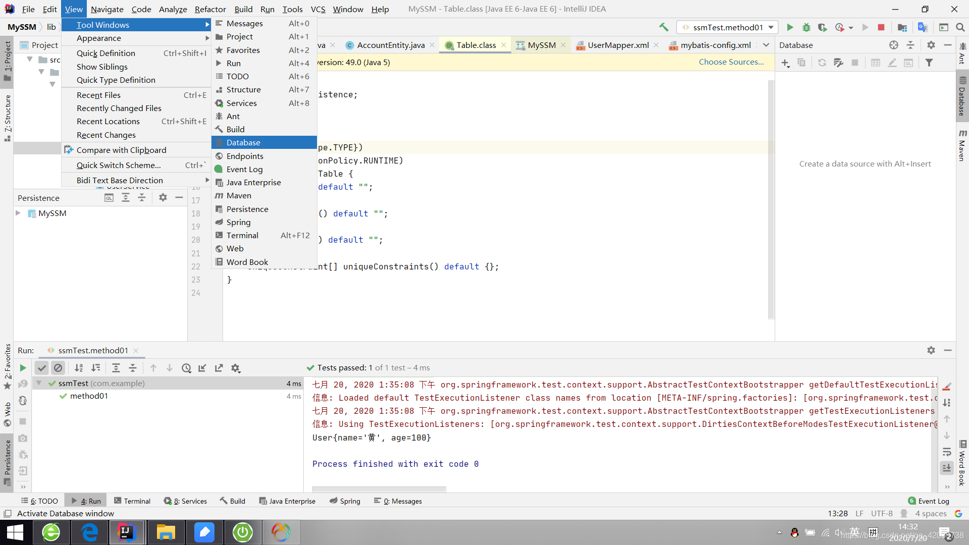Viewport: 969px width, 545px height.
Task: Open Terminal tool window button
Action: click(x=132, y=501)
